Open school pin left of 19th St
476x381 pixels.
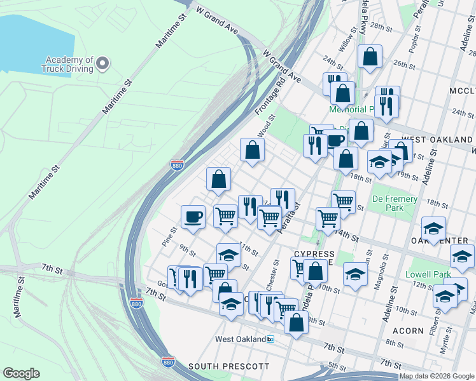[x=379, y=164]
